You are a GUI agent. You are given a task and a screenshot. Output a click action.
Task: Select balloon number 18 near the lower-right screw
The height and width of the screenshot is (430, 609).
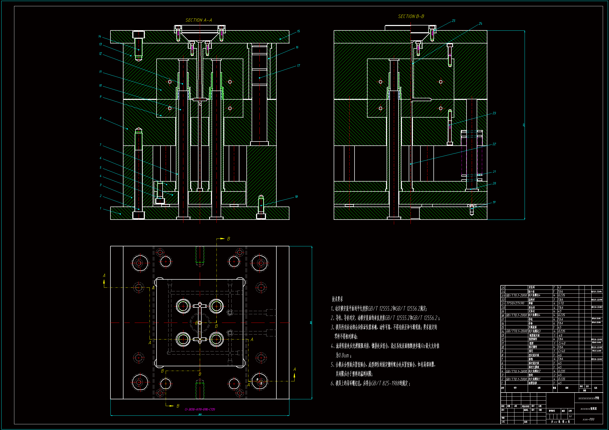coord(296,197)
